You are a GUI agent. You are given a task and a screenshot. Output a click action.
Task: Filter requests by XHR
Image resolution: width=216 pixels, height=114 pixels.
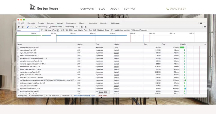click(x=62, y=30)
